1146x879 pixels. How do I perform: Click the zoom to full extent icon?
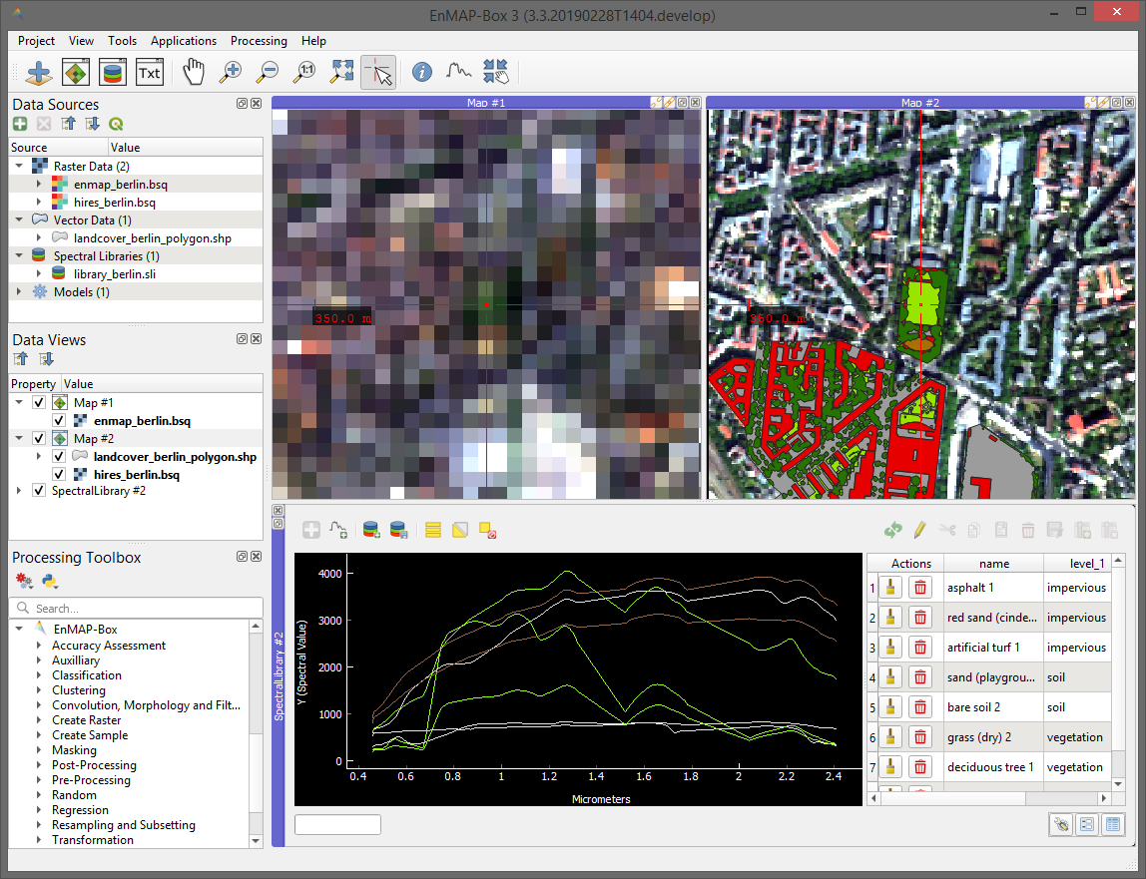click(341, 73)
